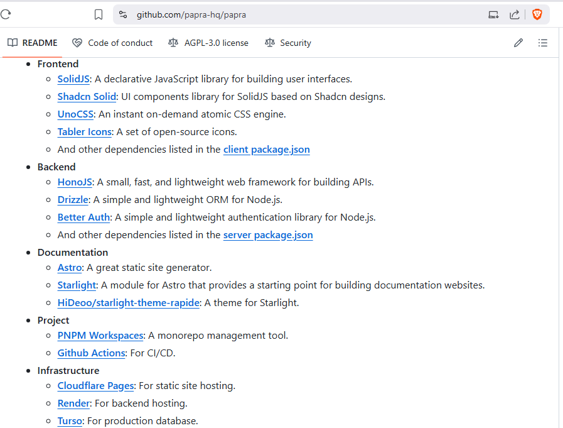Image resolution: width=563 pixels, height=428 pixels.
Task: Click the scale icon beside AGPL-3.0 license
Action: click(x=173, y=43)
